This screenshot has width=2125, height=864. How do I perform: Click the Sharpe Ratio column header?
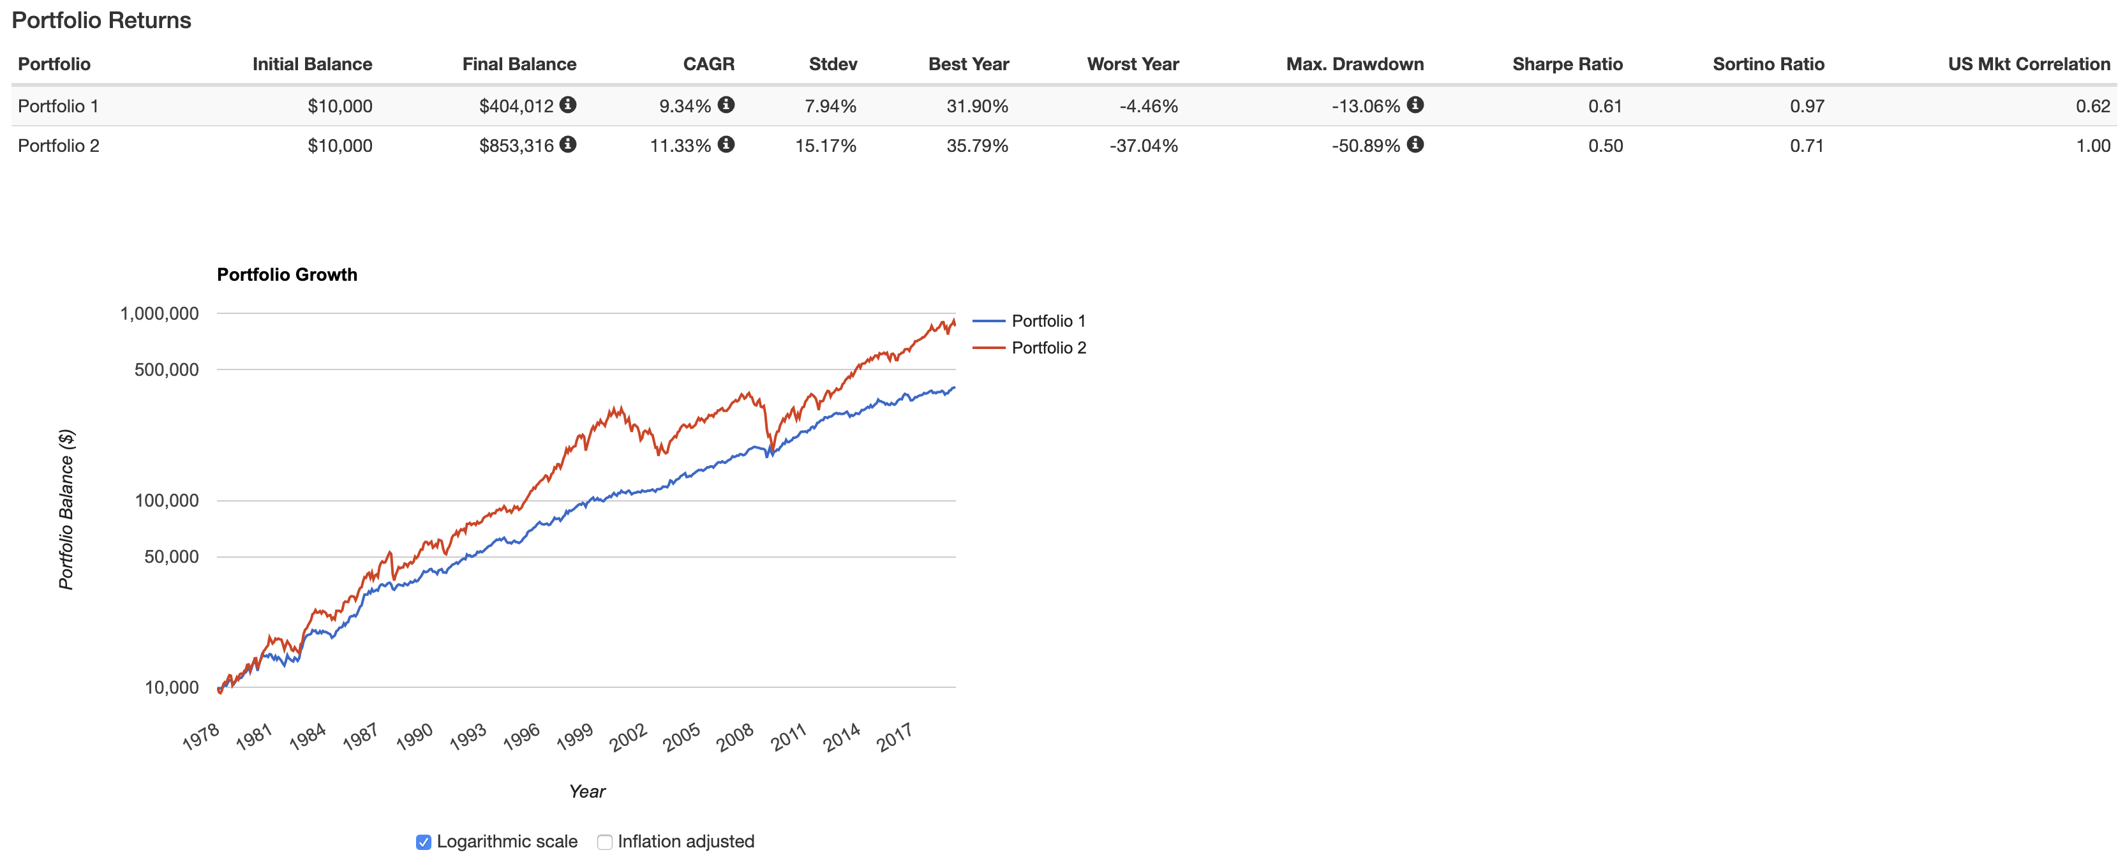[1567, 64]
